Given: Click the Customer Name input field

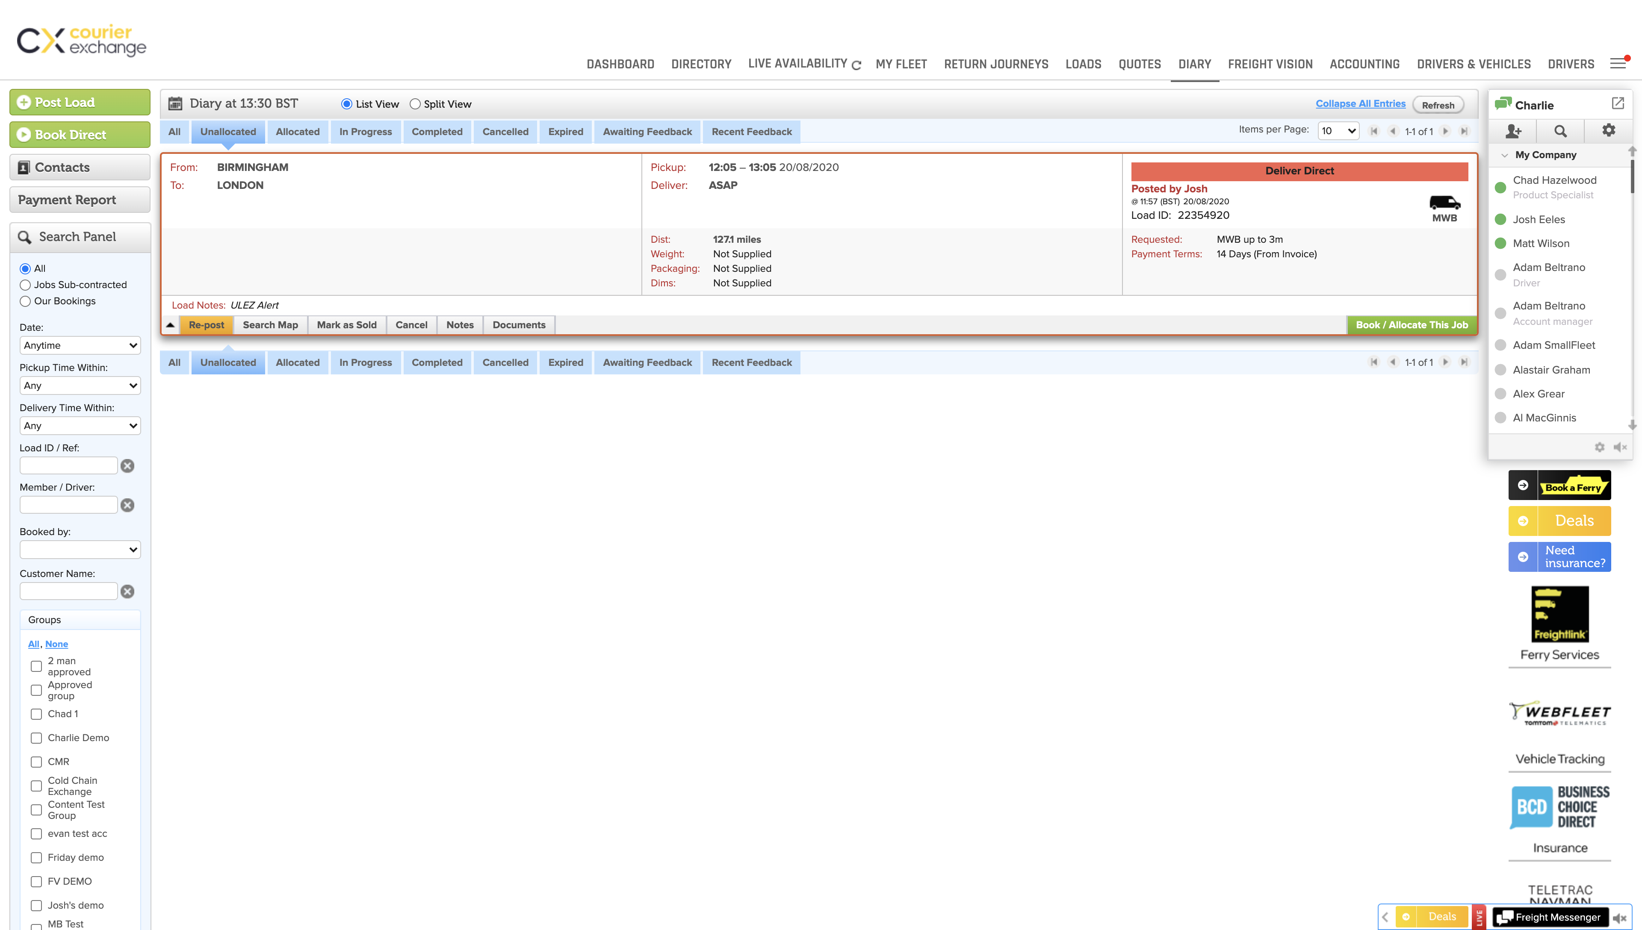Looking at the screenshot, I should pyautogui.click(x=69, y=591).
